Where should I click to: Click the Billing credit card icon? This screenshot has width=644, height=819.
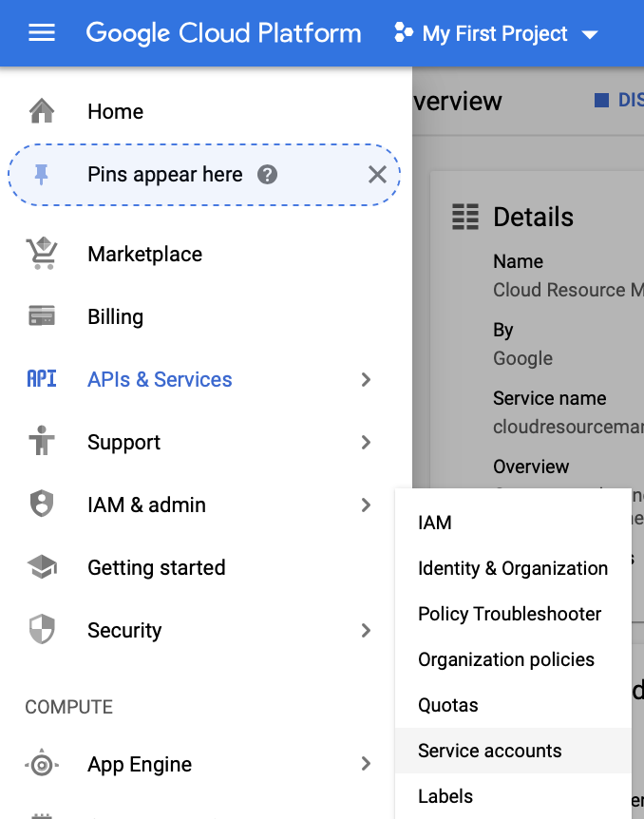click(x=42, y=316)
